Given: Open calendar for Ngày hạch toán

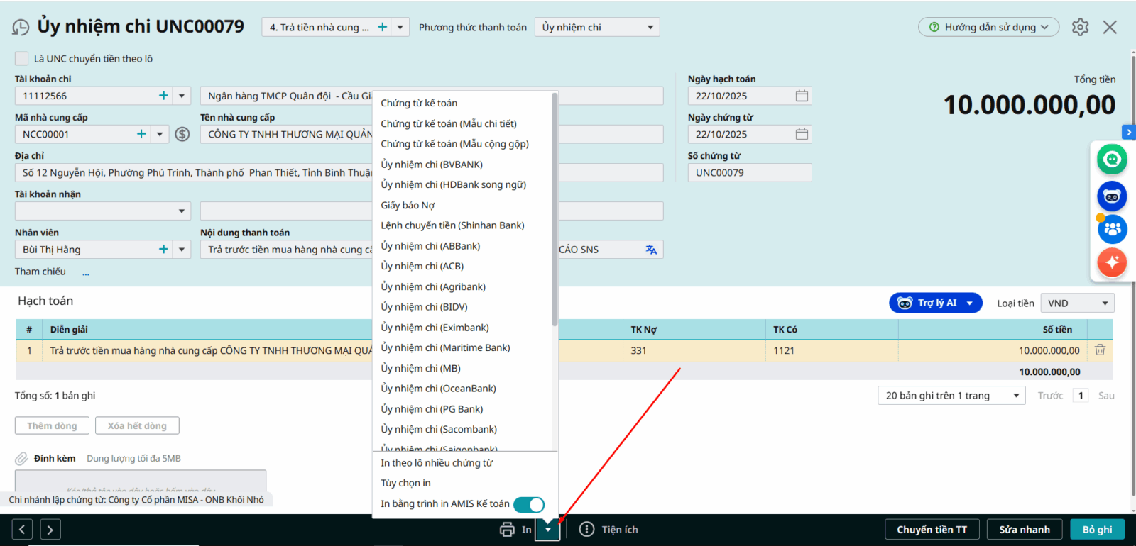Looking at the screenshot, I should 802,96.
